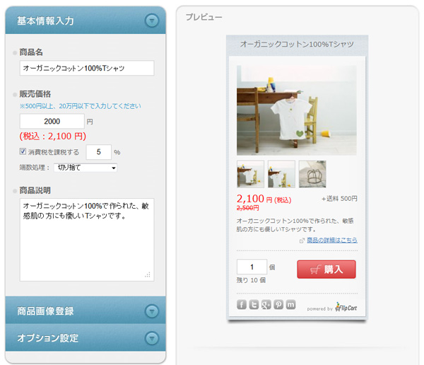Toggle the 消費税を課税する checkbox
The image size is (424, 365).
point(23,151)
